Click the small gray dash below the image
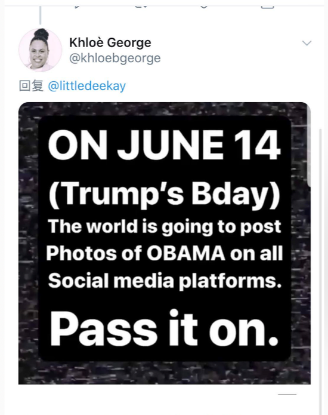The height and width of the screenshot is (415, 328). pos(287,394)
